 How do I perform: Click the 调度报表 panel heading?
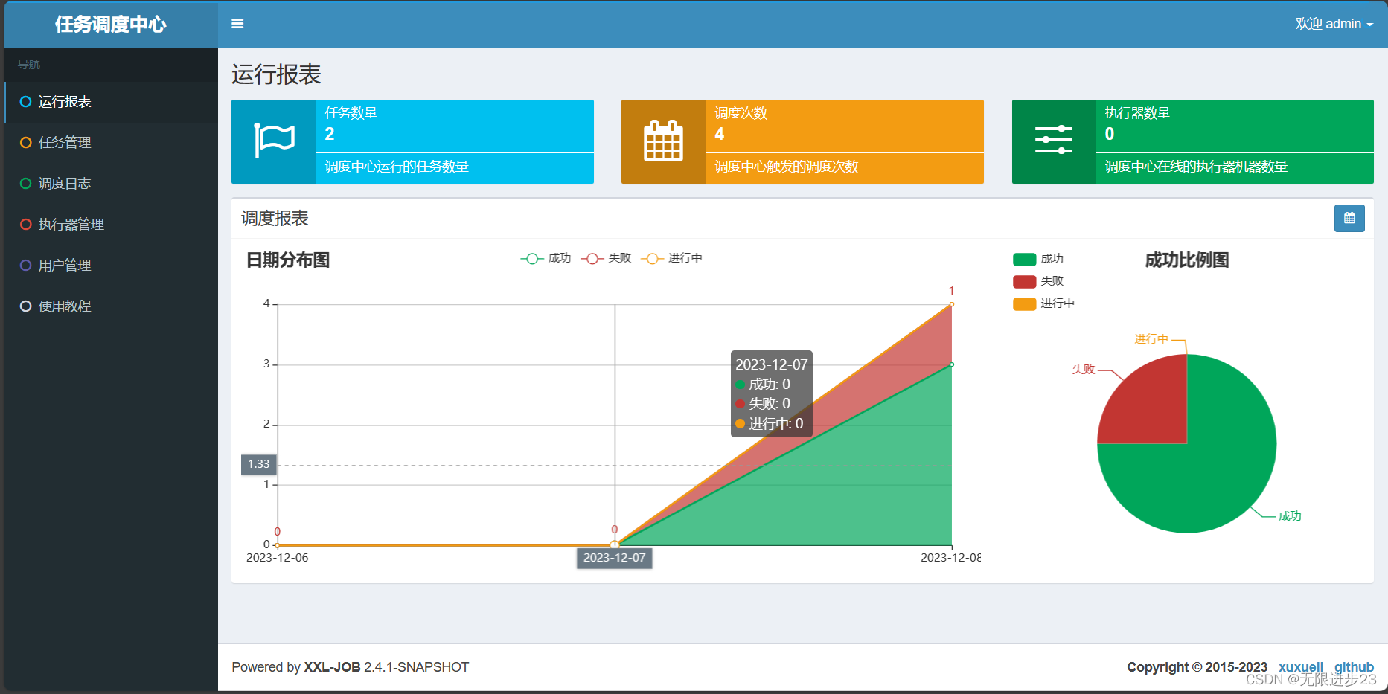[x=275, y=219]
